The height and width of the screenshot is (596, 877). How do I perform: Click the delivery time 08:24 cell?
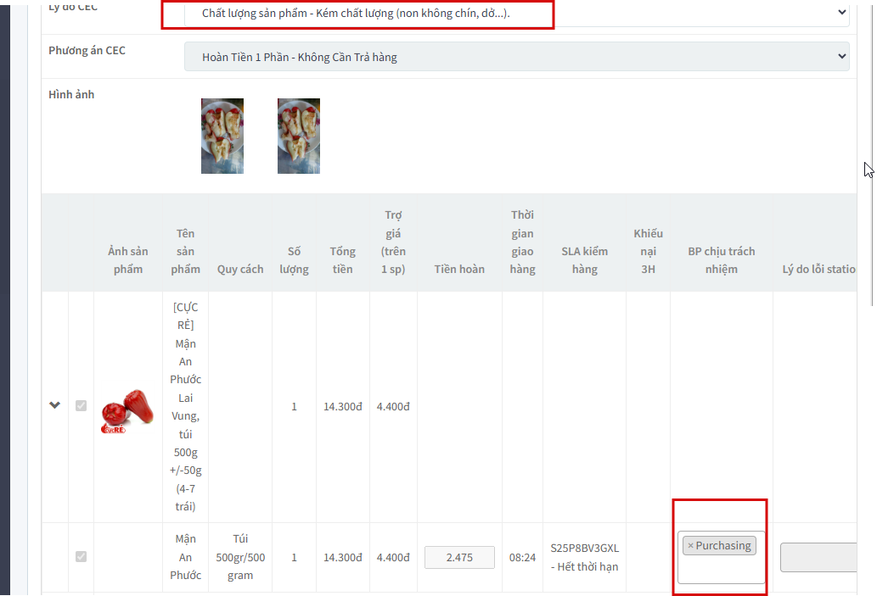point(522,558)
